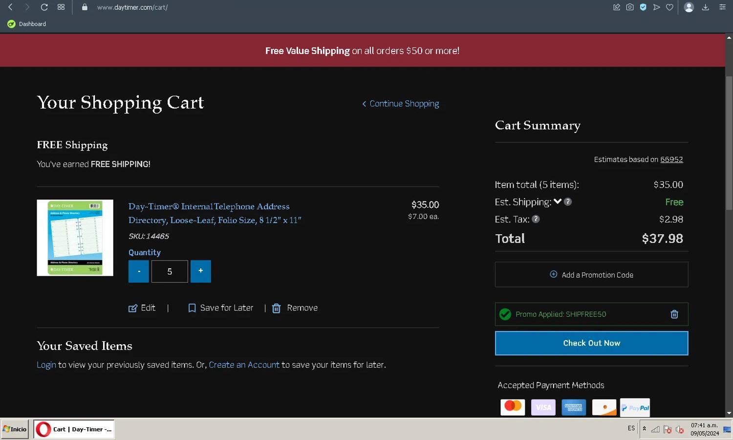Click the Create an Account link
The height and width of the screenshot is (440, 733).
[x=244, y=365]
